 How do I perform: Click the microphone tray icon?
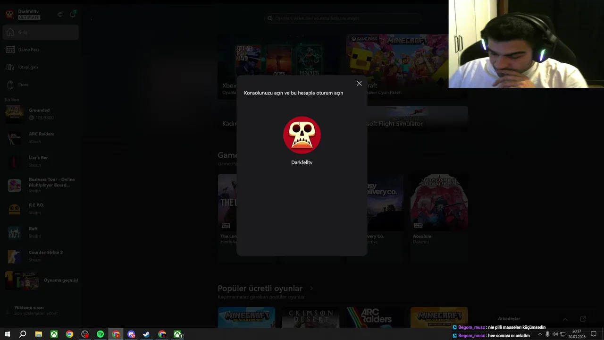pos(547,334)
